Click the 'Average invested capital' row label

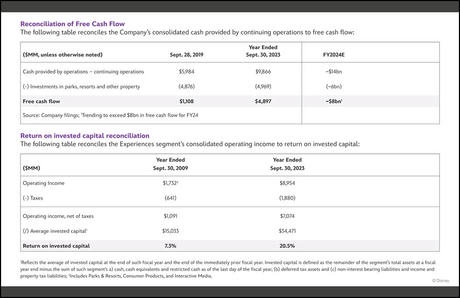[x=55, y=231]
